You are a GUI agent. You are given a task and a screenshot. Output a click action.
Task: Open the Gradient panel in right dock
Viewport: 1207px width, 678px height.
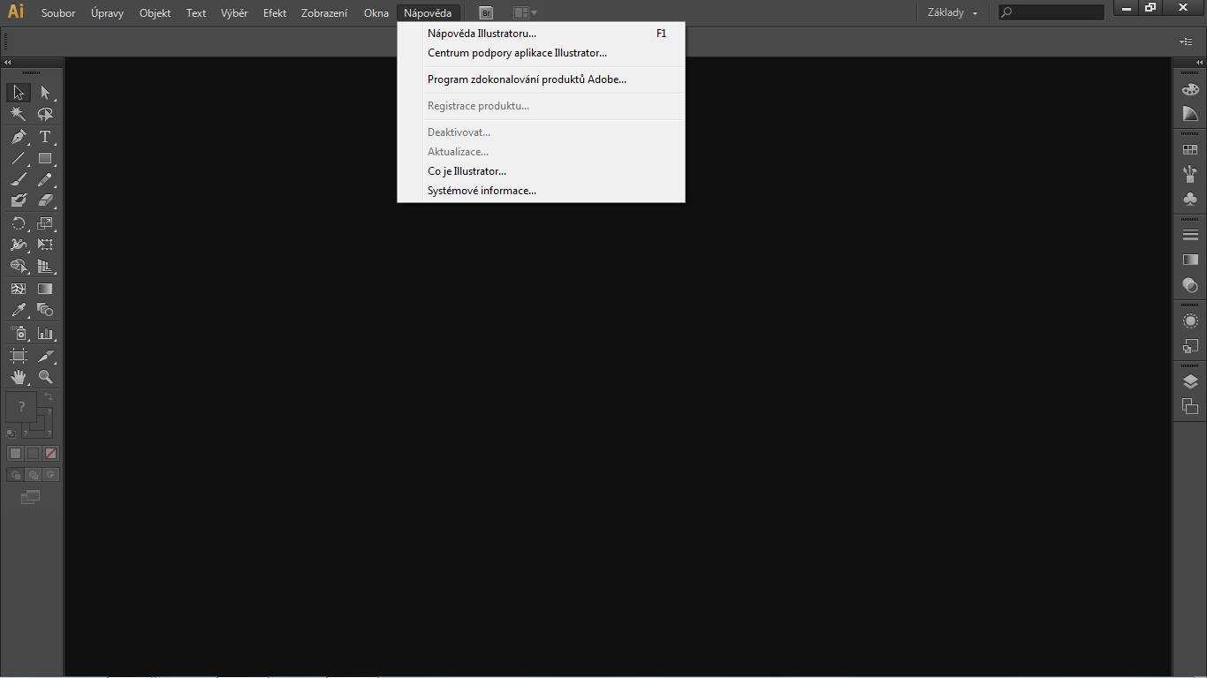click(x=1190, y=260)
